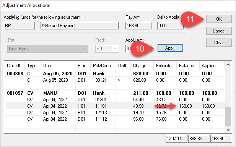Select procedure code 11101 row

[x=115, y=106]
